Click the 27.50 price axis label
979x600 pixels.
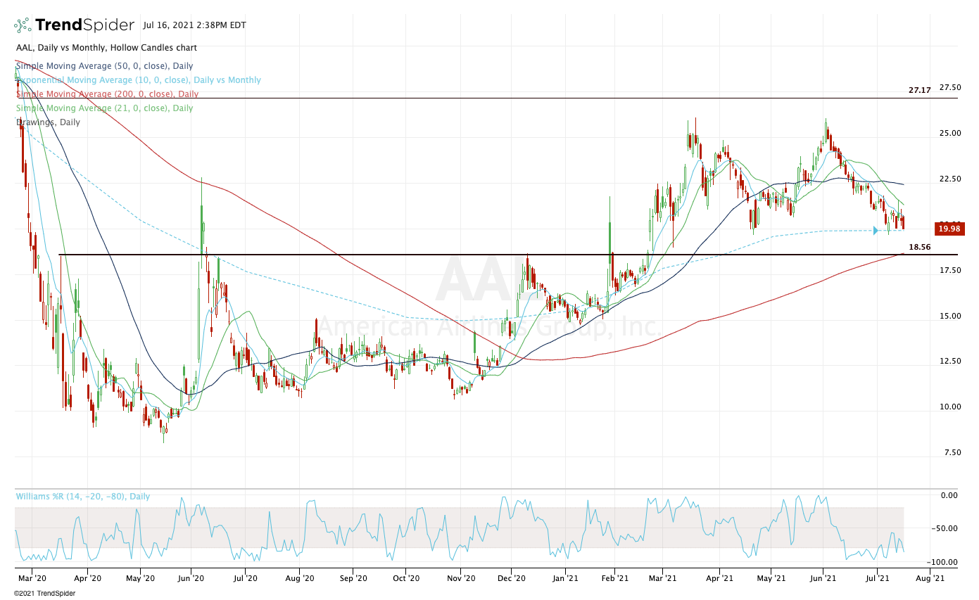(950, 88)
